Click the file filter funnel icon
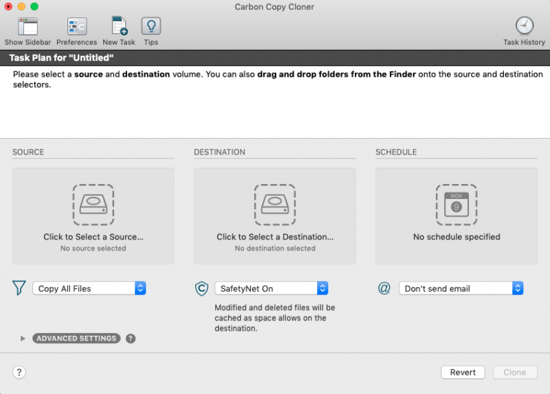The image size is (550, 394). tap(19, 288)
